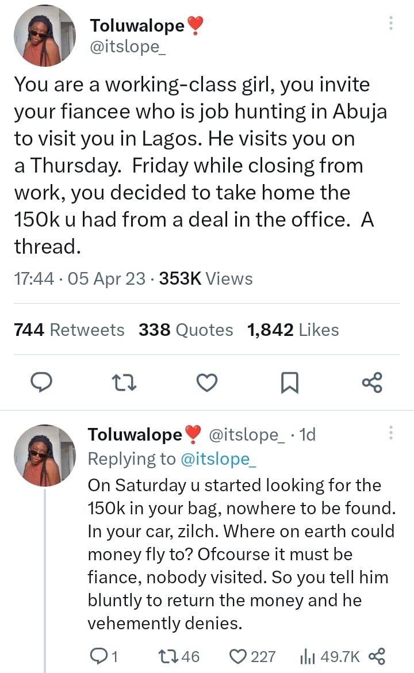
Task: View the 744 Retweets list
Action: tap(68, 330)
